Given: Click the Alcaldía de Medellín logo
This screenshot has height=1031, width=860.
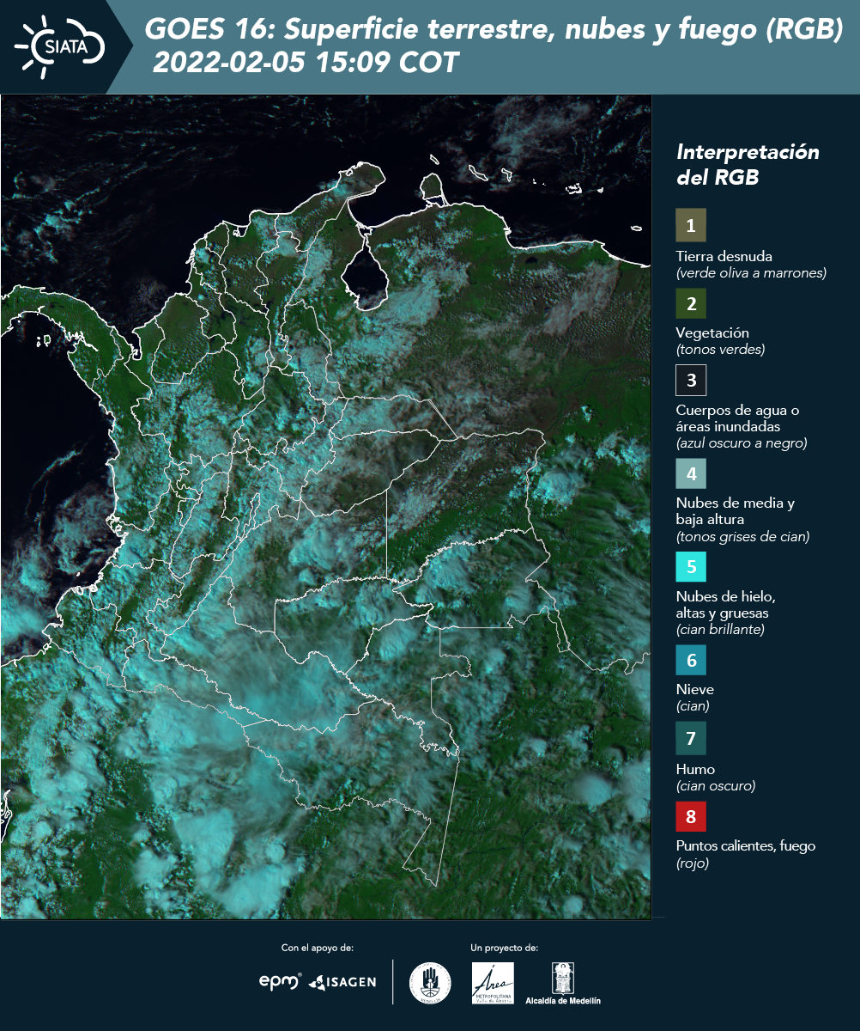Looking at the screenshot, I should pyautogui.click(x=563, y=983).
